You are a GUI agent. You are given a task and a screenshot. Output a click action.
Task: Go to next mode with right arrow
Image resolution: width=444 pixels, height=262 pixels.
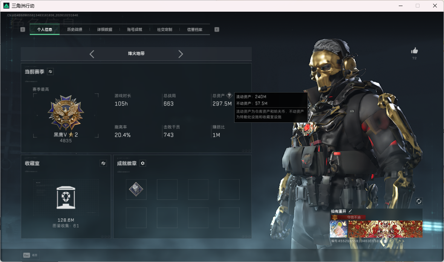[181, 54]
